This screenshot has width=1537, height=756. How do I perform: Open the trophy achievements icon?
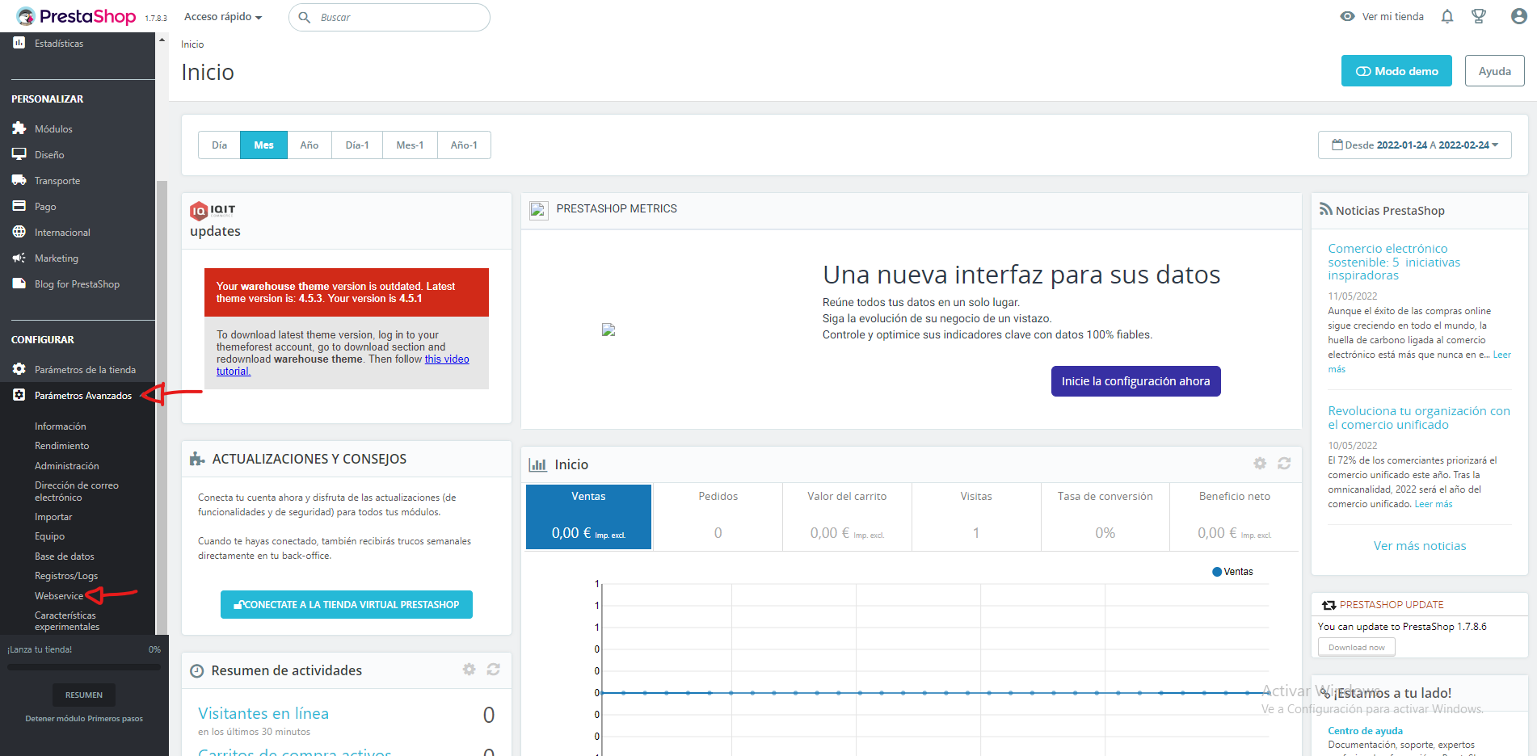click(x=1479, y=17)
